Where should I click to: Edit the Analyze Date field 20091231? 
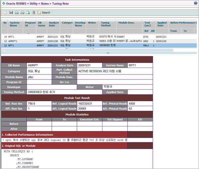[x=90, y=65]
